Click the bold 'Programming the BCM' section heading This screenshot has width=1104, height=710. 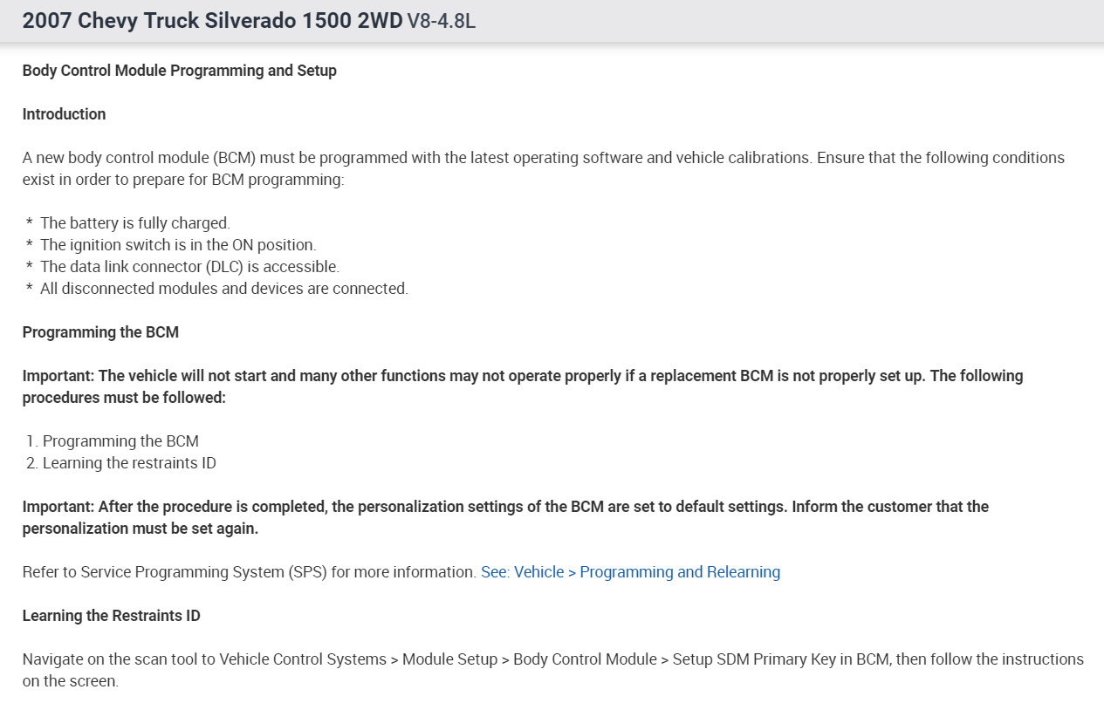(x=100, y=332)
